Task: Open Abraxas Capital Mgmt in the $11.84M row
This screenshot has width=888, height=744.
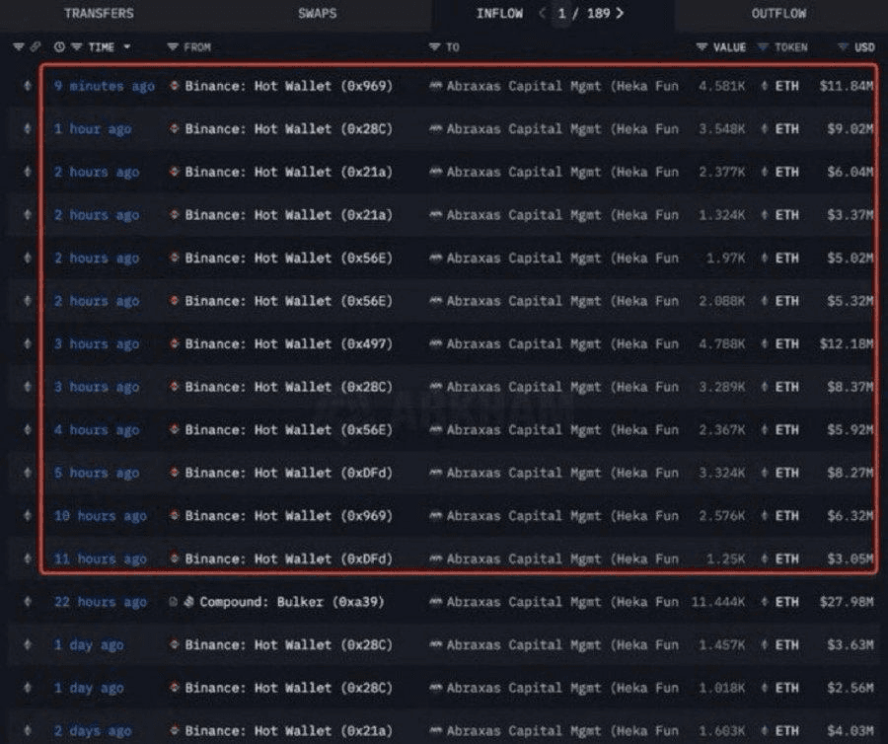Action: [562, 86]
